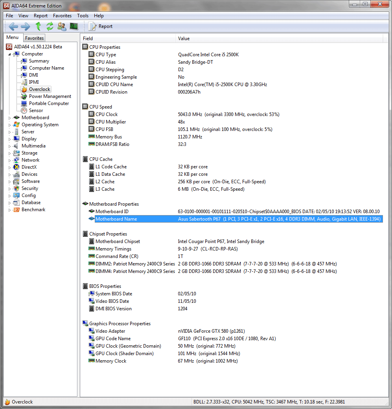Click the green Refresh toolbar icon
This screenshot has width=392, height=409.
click(50, 26)
